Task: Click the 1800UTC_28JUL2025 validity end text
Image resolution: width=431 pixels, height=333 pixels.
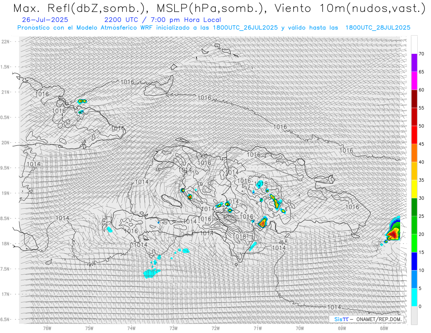Action: pyautogui.click(x=378, y=28)
